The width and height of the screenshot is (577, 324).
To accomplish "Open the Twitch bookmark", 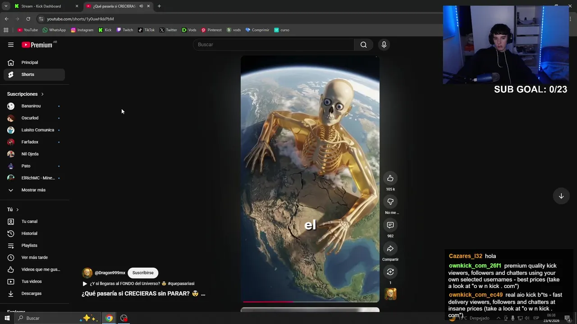I will pos(125,30).
